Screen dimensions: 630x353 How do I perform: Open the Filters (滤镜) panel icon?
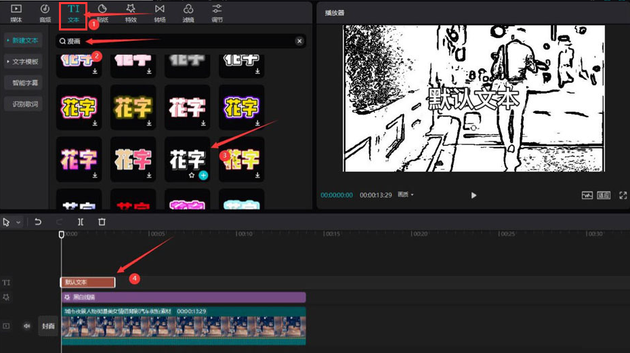[x=188, y=13]
